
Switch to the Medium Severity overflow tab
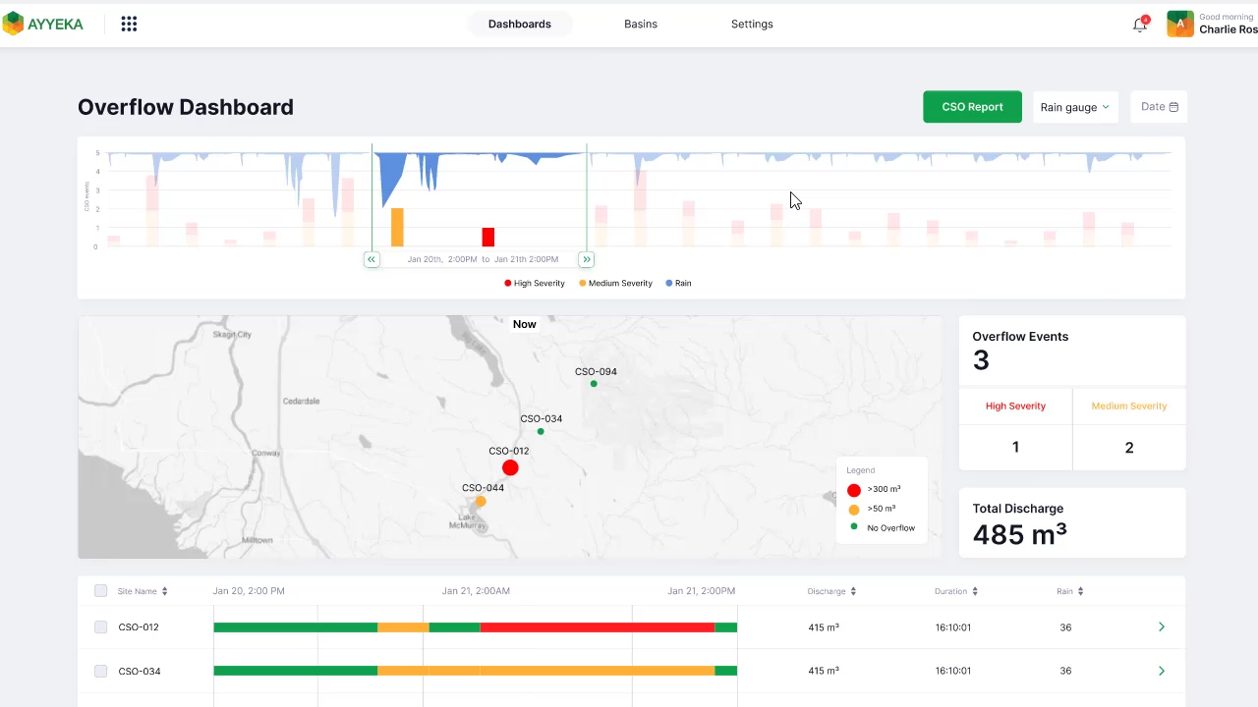[1128, 406]
